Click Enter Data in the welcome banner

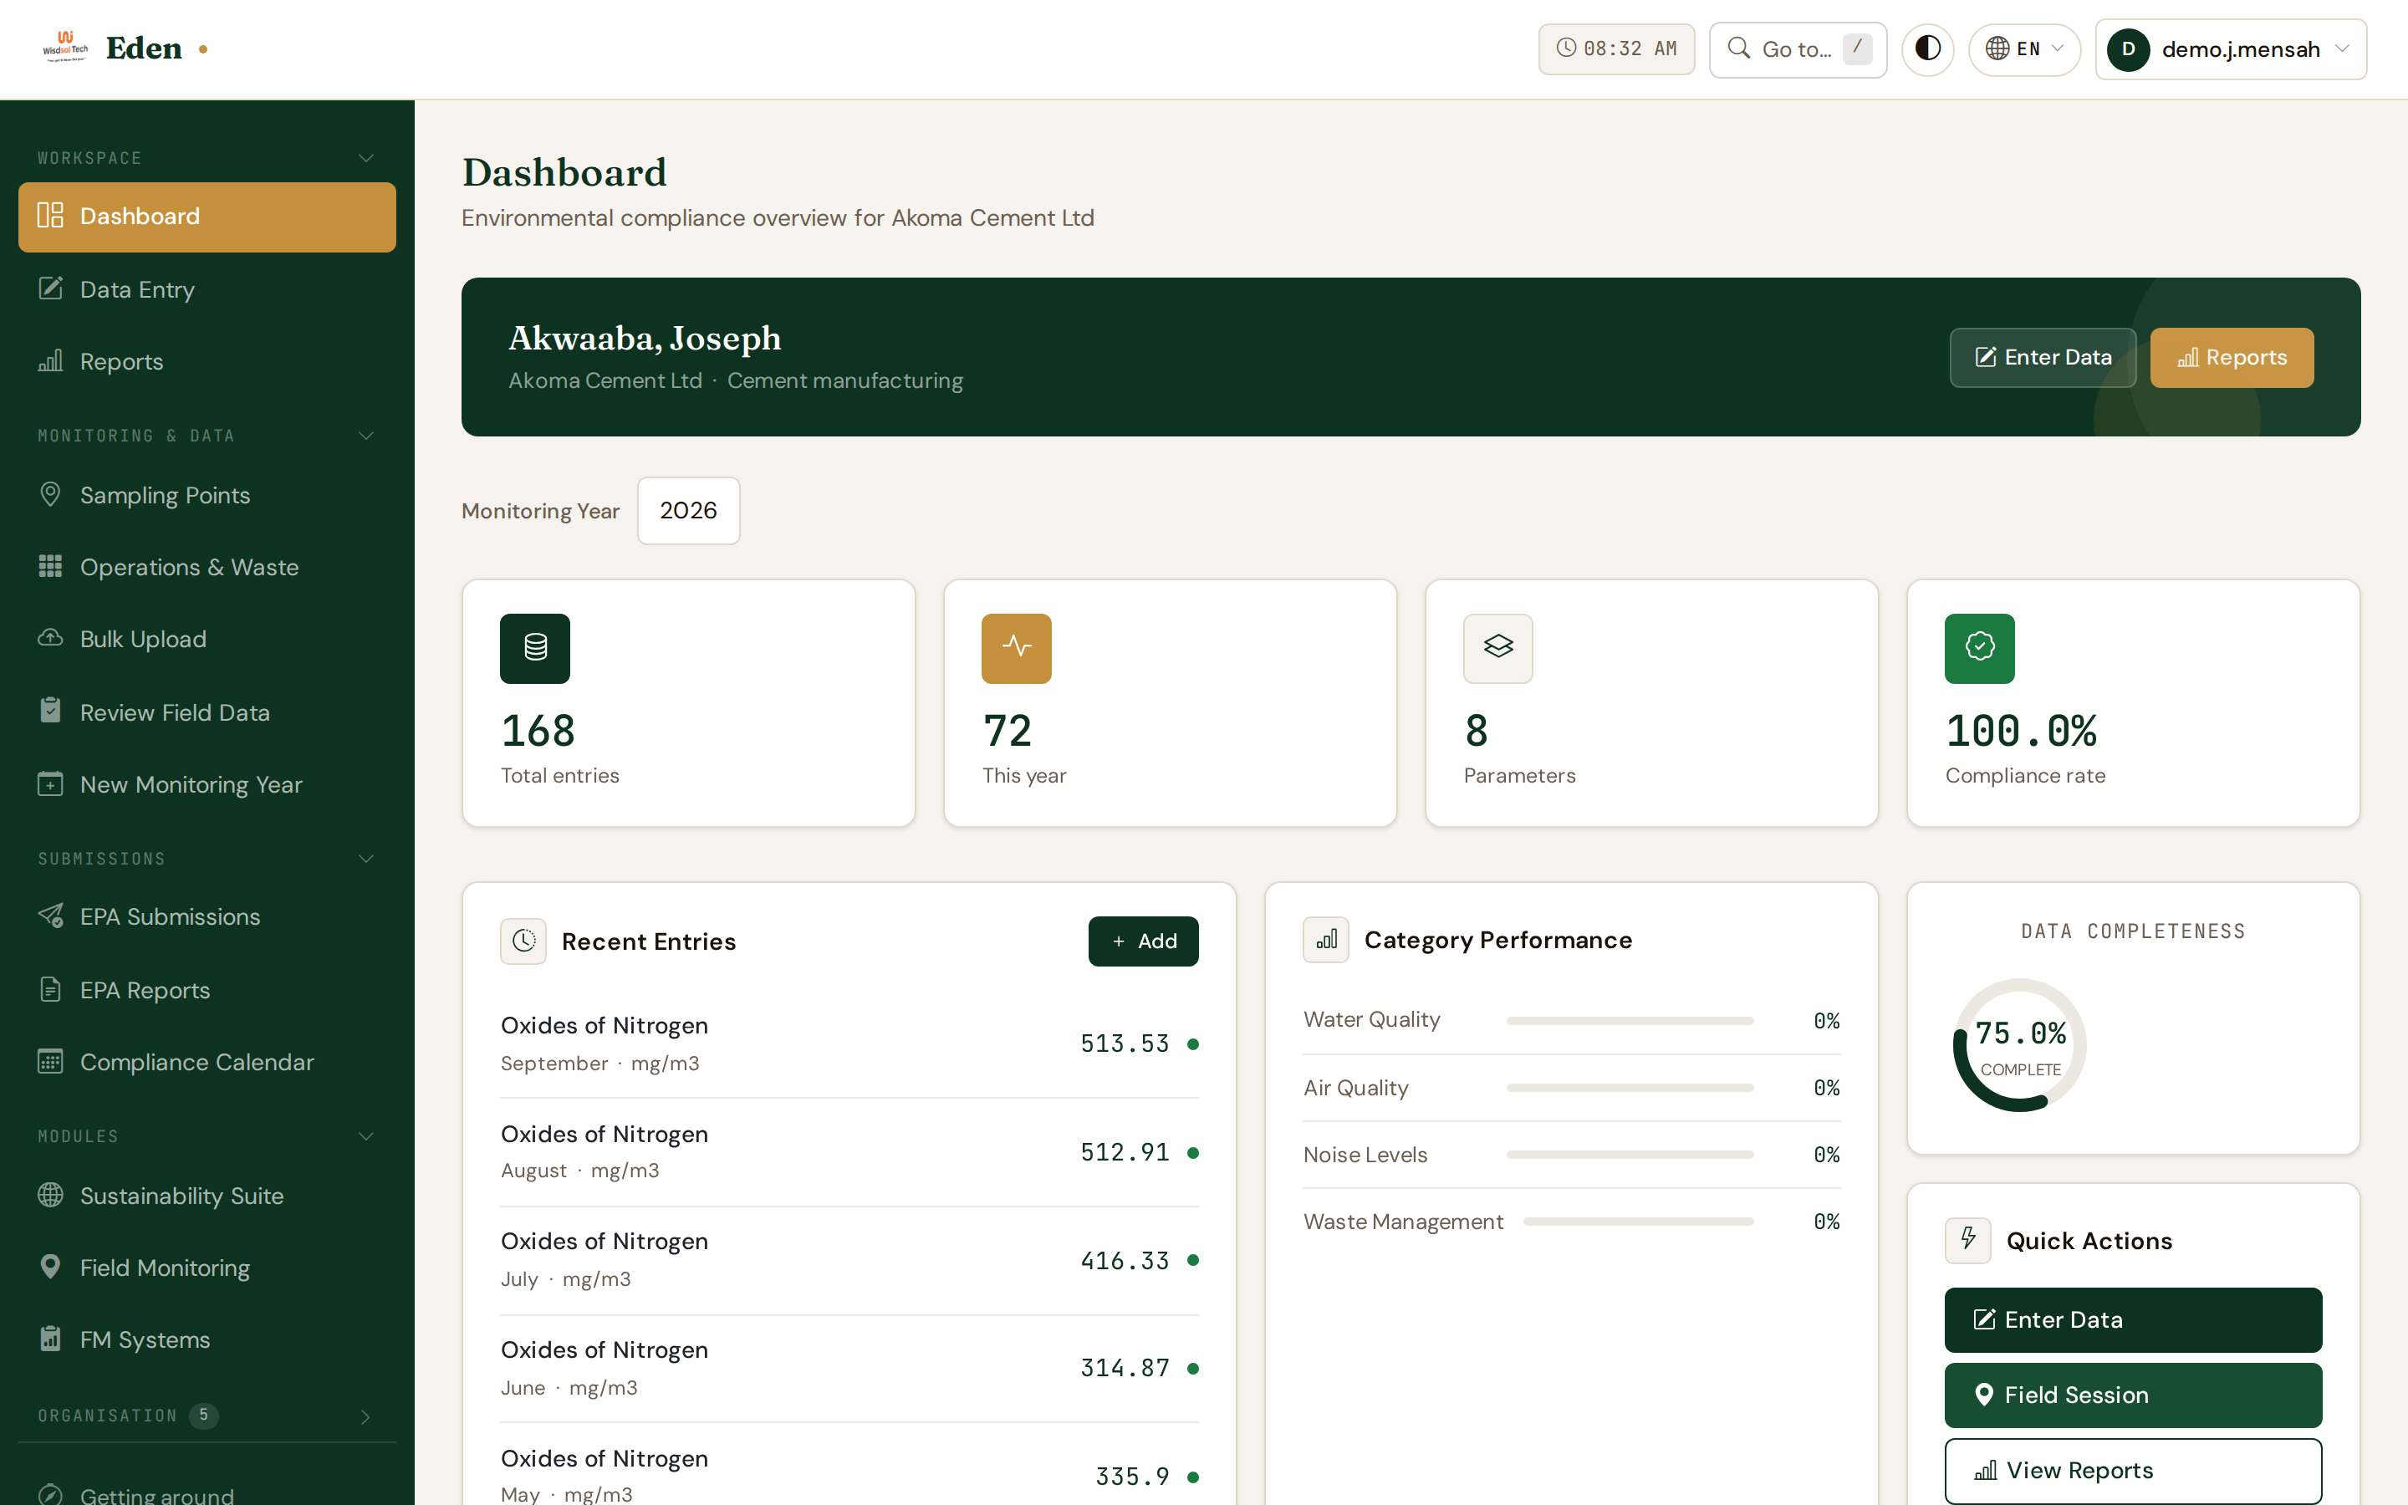pyautogui.click(x=2043, y=357)
